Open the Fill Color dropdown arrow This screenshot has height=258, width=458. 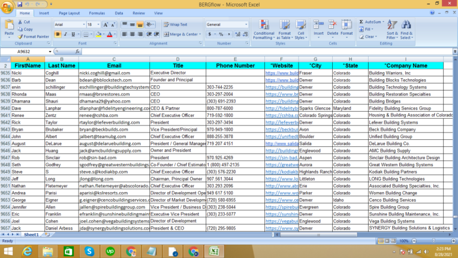103,34
